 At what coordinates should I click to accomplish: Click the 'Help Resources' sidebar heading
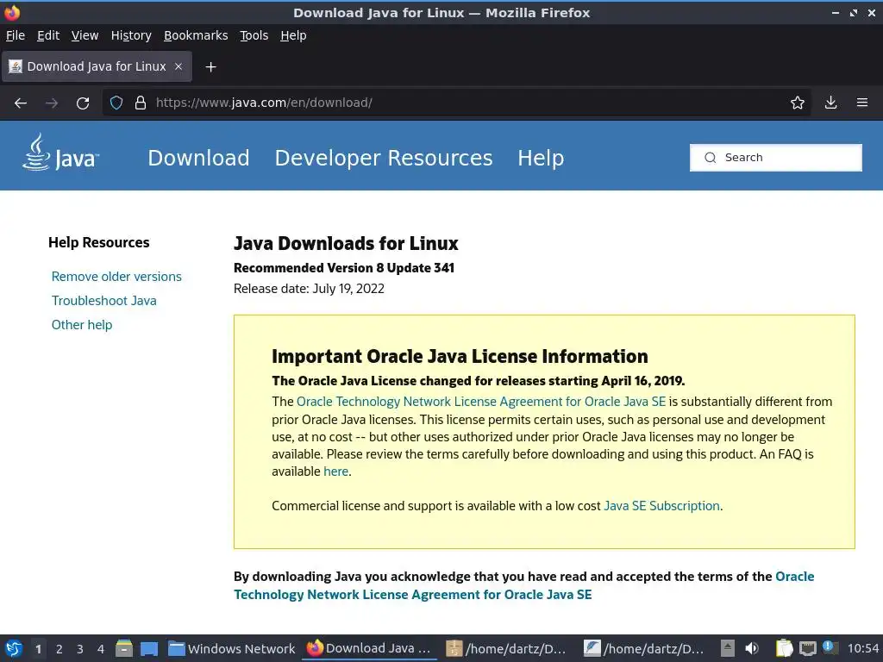[x=98, y=242]
